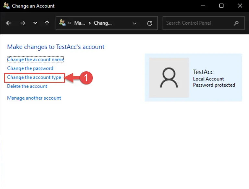Maximize the Change an Account window
The height and width of the screenshot is (189, 249).
click(221, 6)
